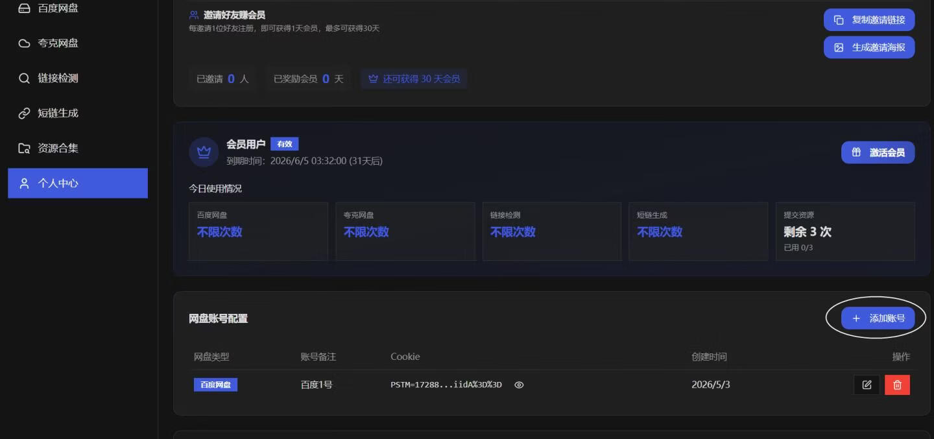
Task: Click the plus icon in 添加账号
Action: tap(856, 318)
